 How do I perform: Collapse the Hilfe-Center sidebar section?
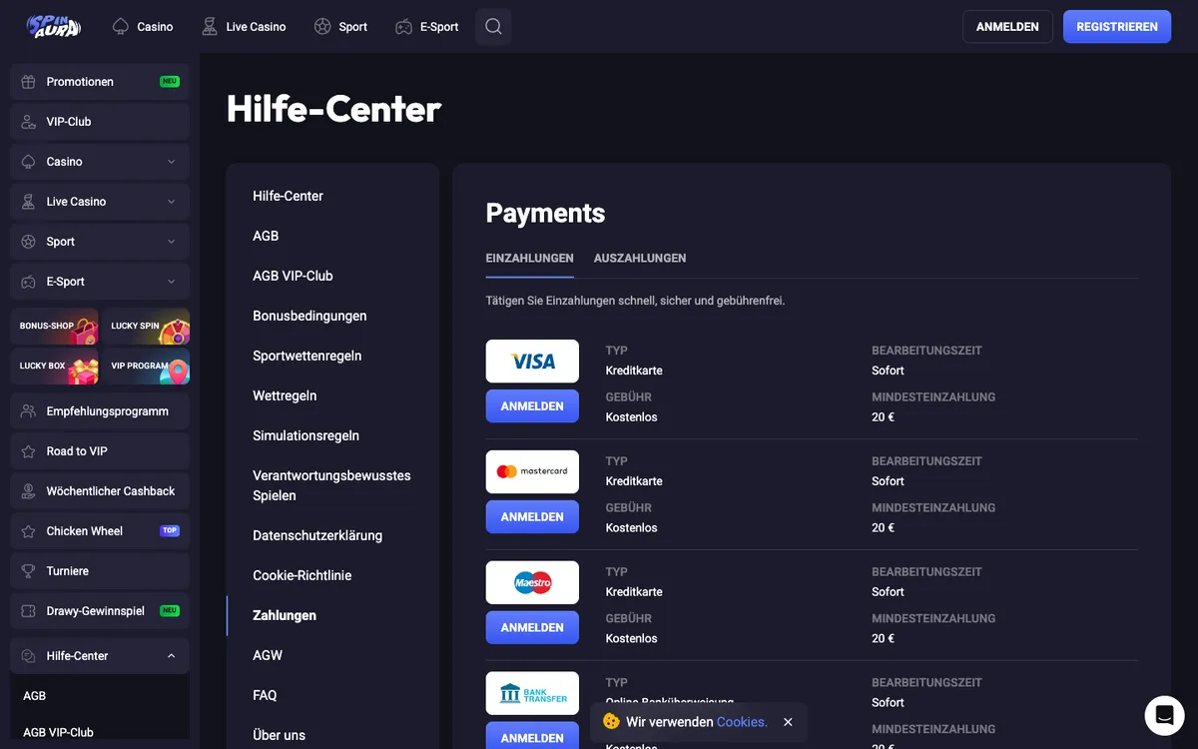pos(171,656)
